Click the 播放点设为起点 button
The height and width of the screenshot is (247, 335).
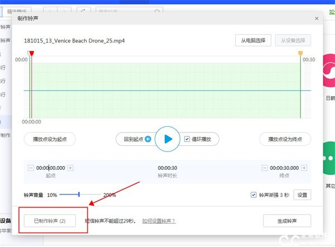[50, 139]
